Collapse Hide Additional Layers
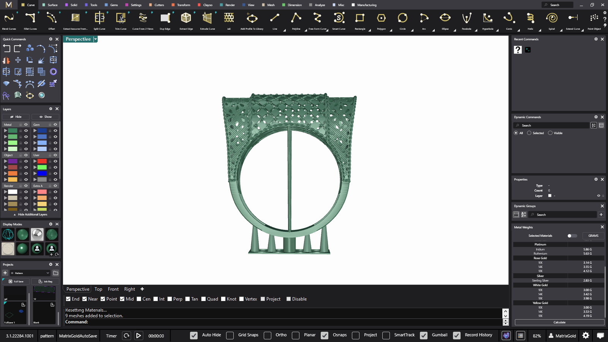Image resolution: width=608 pixels, height=342 pixels. click(30, 214)
